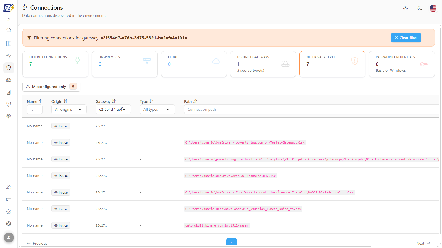Open the sidebar settings gear icon
The height and width of the screenshot is (248, 442).
click(x=9, y=212)
